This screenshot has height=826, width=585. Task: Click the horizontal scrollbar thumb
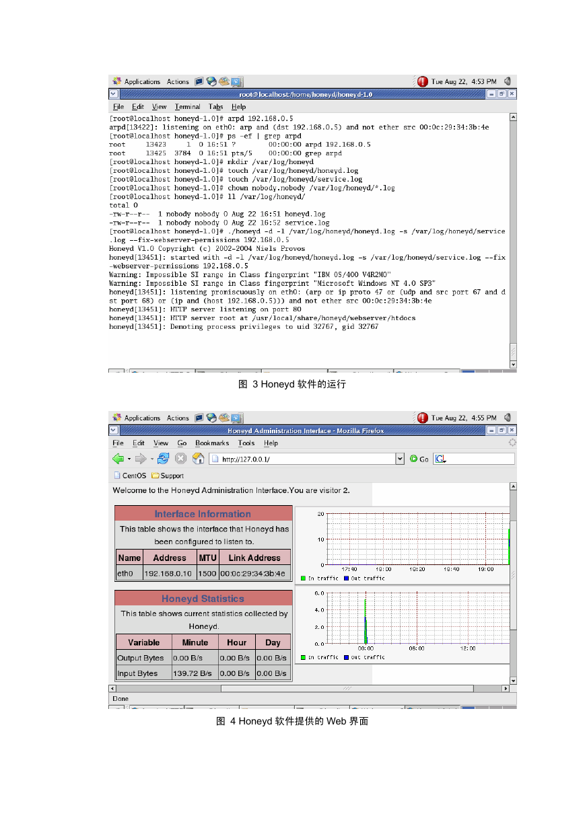[x=347, y=689]
